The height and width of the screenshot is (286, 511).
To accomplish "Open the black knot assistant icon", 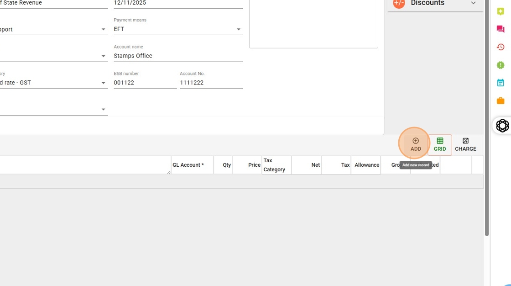I will click(502, 125).
